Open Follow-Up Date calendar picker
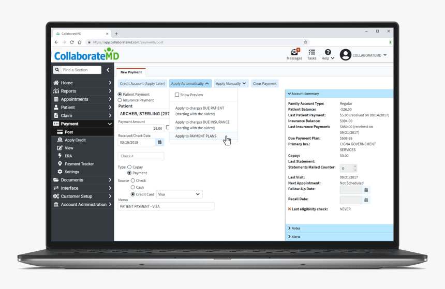The image size is (445, 289). point(366,190)
